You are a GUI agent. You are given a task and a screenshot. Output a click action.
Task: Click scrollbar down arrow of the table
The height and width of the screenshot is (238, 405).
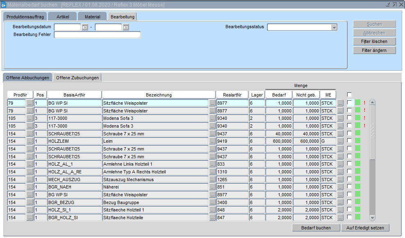pos(372,218)
